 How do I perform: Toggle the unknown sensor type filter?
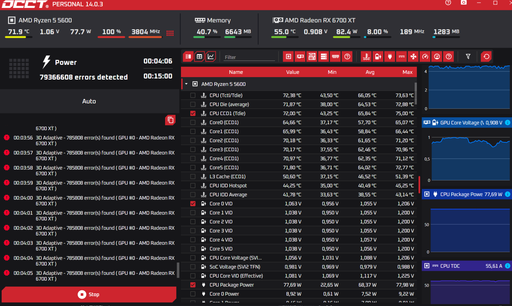coord(449,57)
